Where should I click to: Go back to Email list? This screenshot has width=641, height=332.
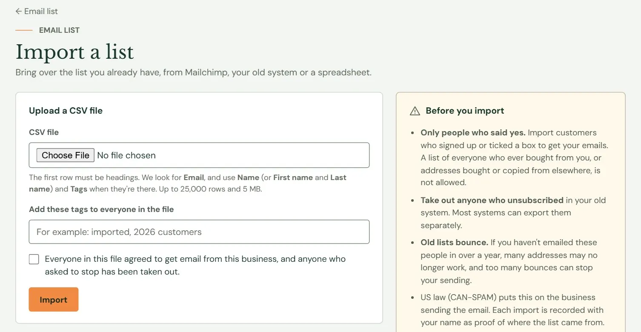tap(37, 11)
